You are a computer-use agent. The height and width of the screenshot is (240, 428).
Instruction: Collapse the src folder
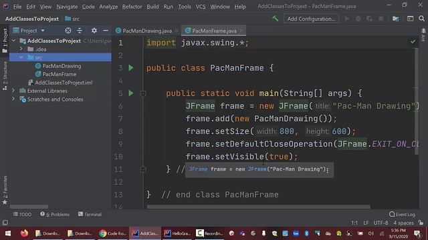click(21, 57)
